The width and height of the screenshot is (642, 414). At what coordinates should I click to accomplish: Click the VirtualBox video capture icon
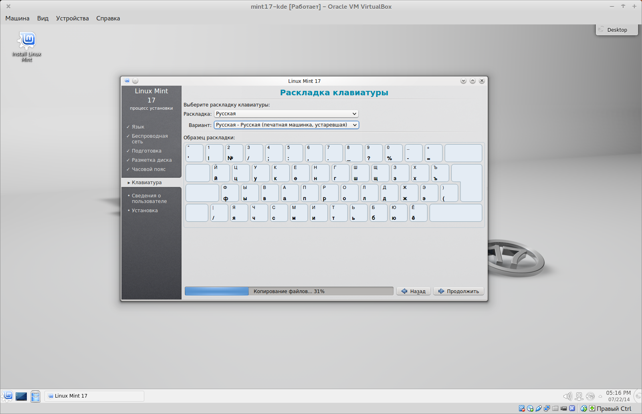point(563,408)
